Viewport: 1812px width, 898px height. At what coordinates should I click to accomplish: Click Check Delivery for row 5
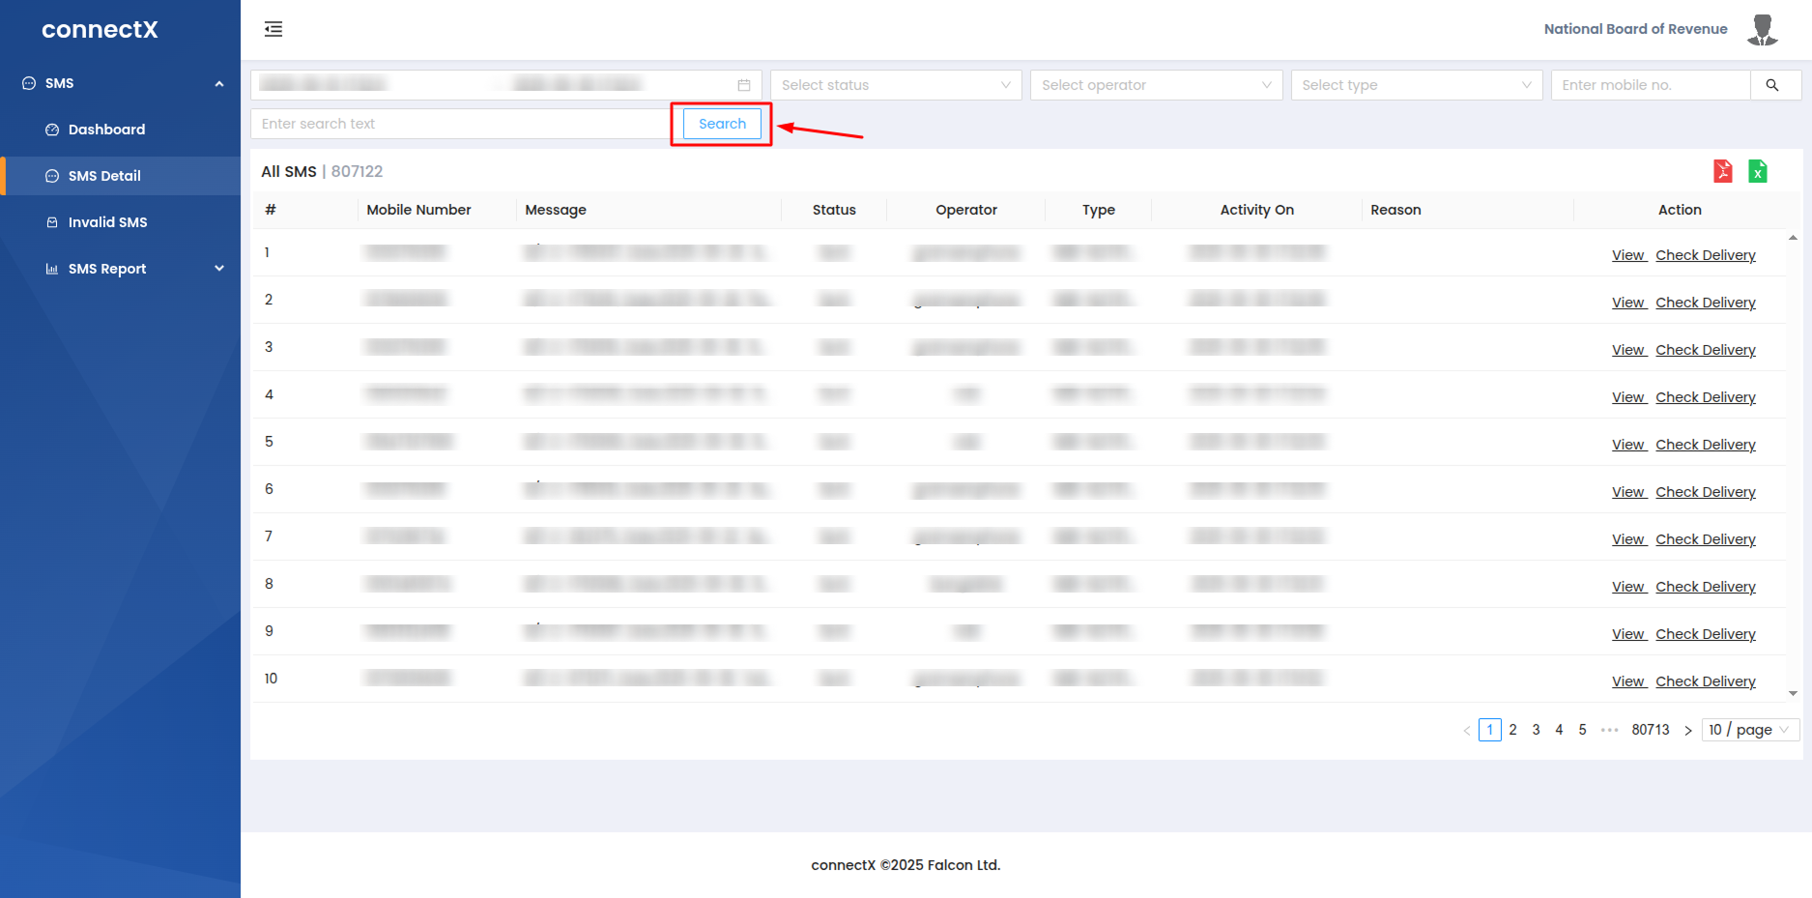point(1705,445)
